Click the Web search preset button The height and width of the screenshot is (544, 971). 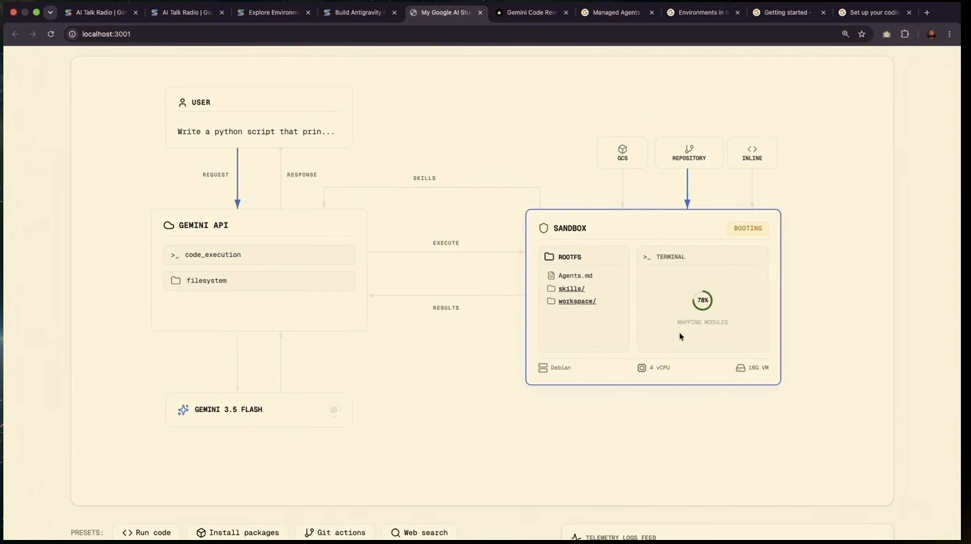pos(419,533)
